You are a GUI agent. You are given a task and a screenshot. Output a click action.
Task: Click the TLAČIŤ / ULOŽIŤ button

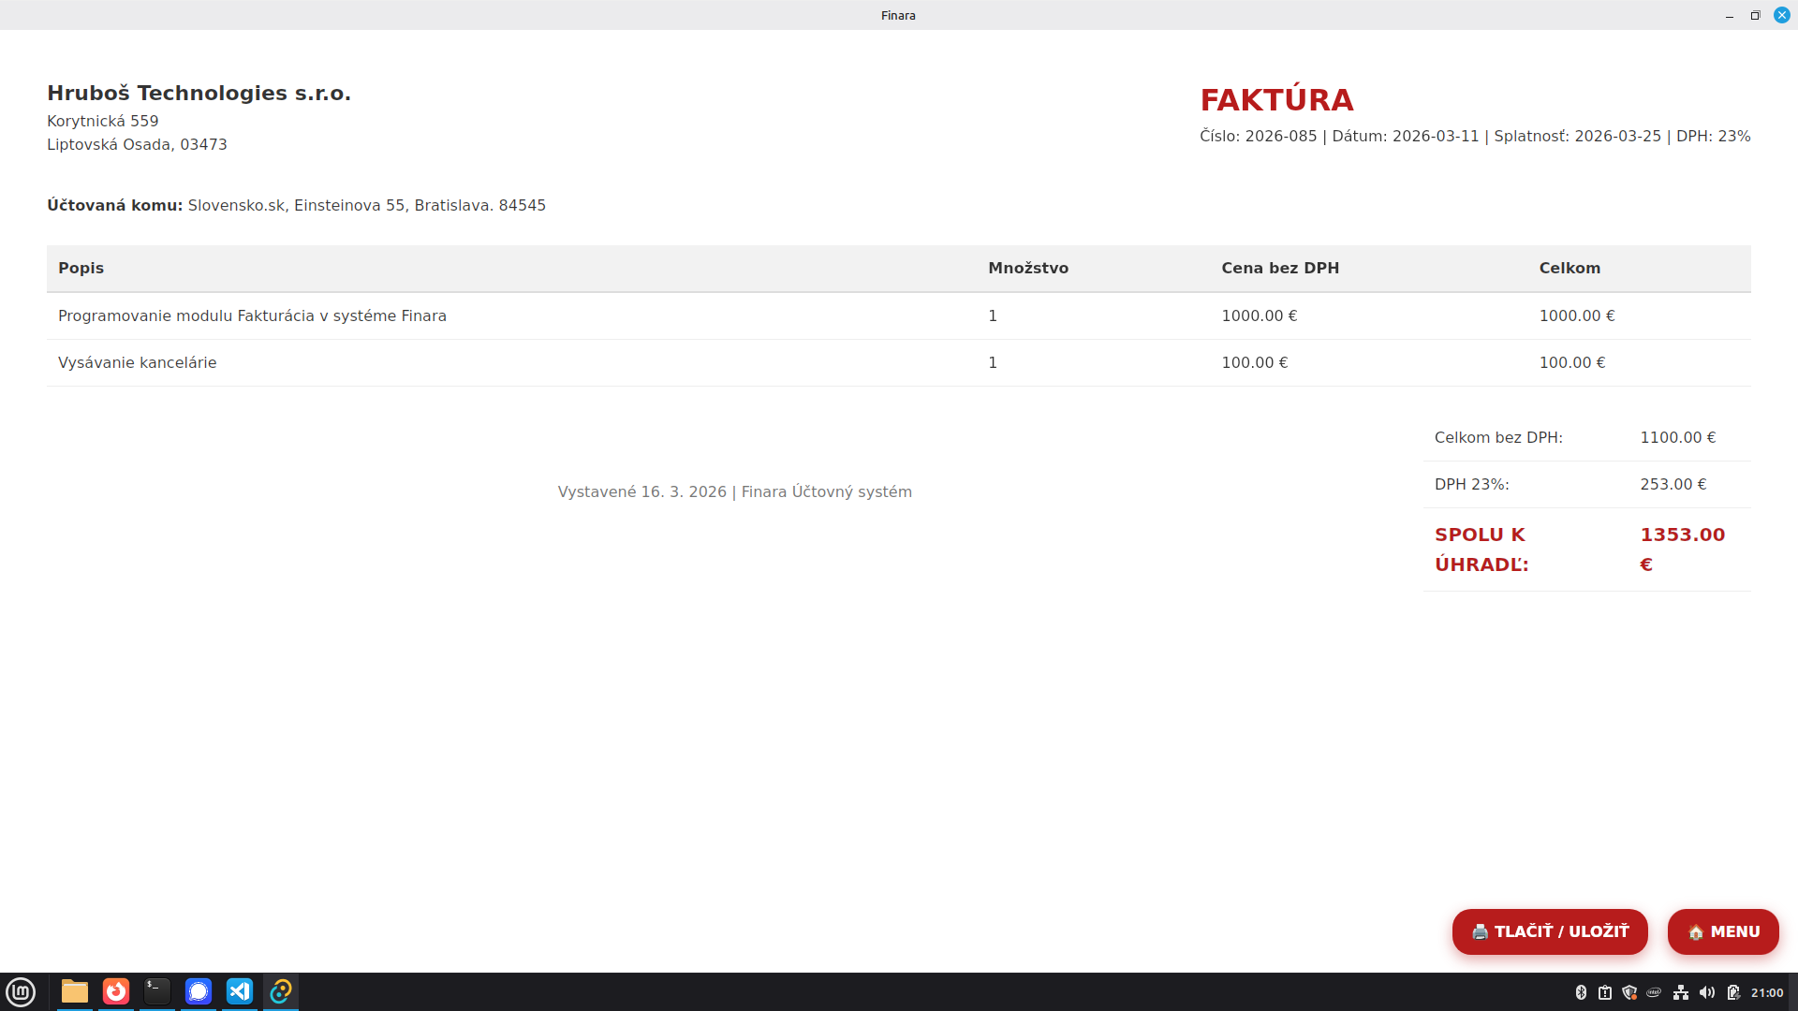click(1550, 931)
